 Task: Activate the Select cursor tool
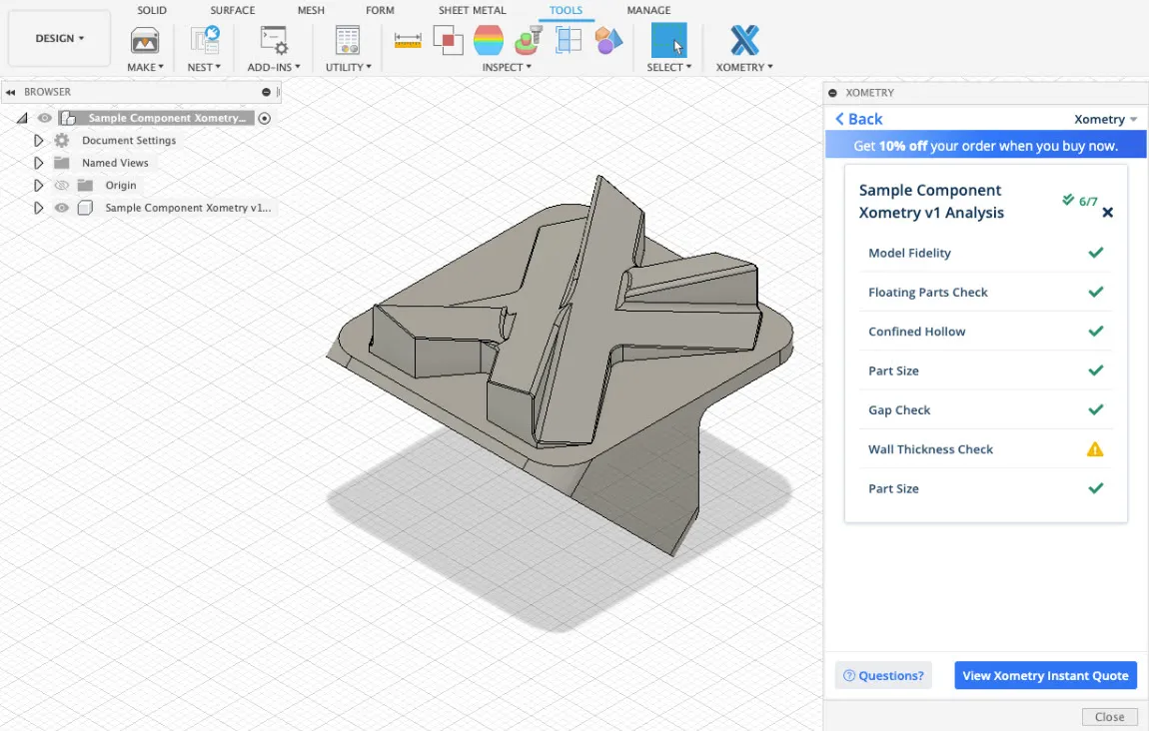pyautogui.click(x=668, y=41)
